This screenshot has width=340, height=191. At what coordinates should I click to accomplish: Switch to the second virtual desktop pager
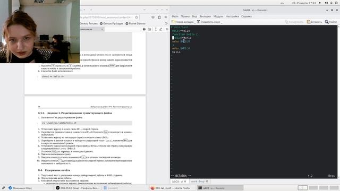coord(313,188)
